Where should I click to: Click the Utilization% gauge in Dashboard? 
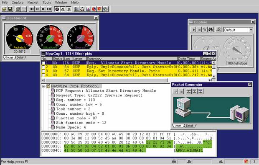(50, 37)
